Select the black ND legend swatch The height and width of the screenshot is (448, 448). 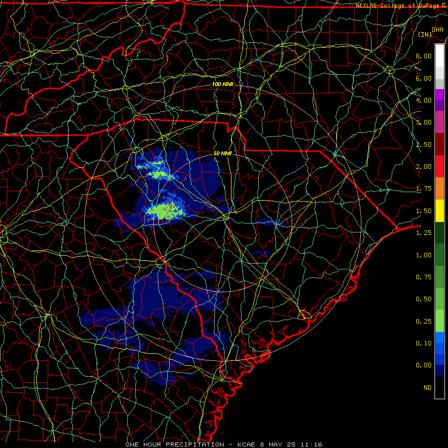tap(440, 387)
